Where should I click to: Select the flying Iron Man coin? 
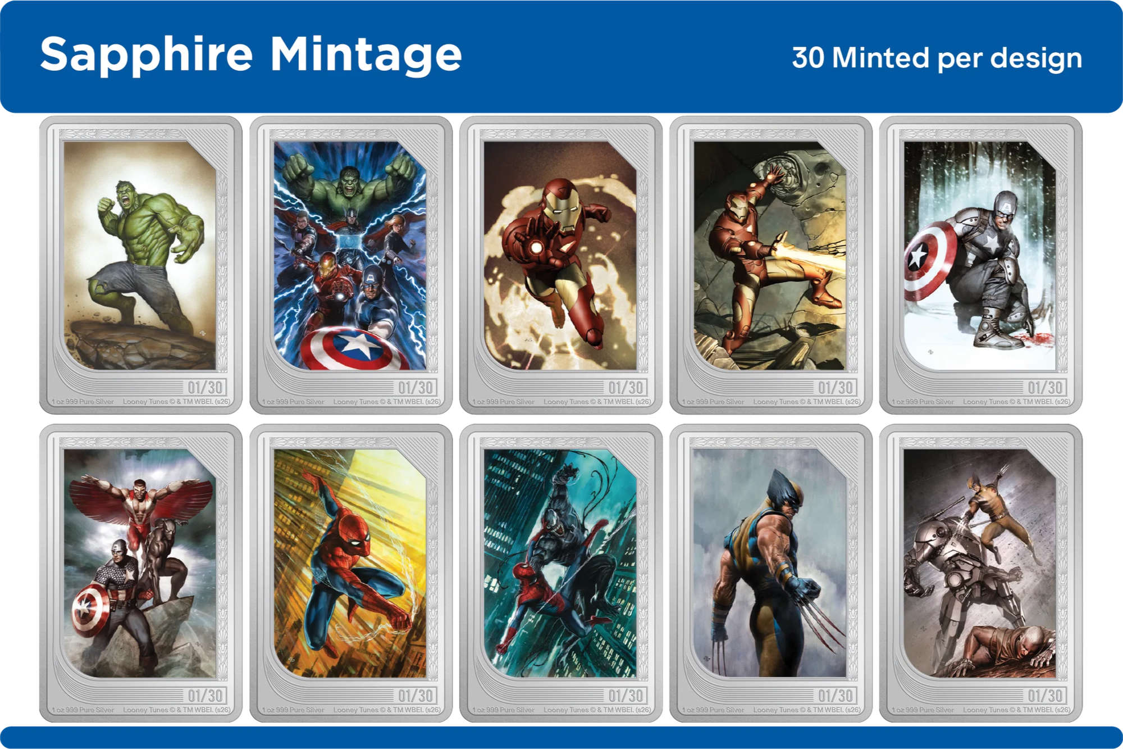[561, 265]
